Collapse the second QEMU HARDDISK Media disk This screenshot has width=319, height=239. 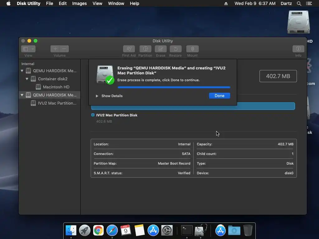22,95
